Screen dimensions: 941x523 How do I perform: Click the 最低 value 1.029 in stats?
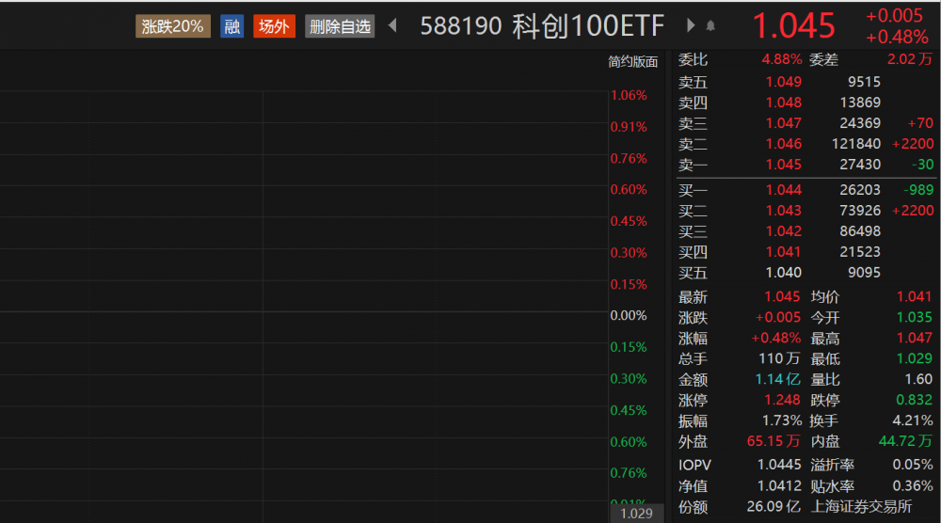(914, 358)
